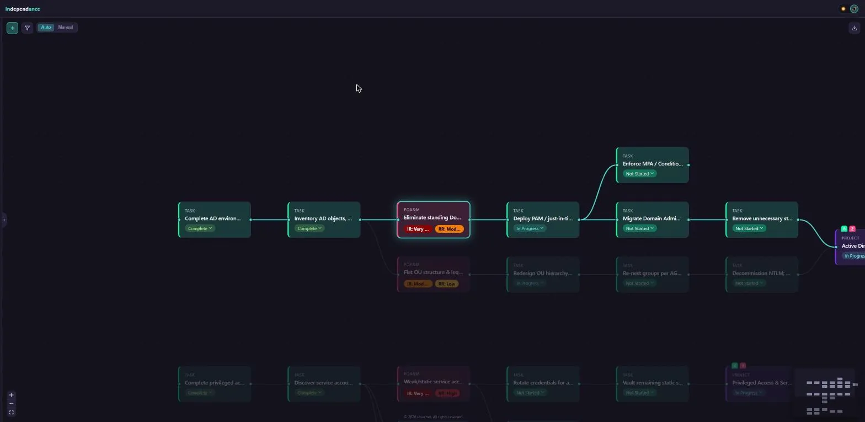Click the orange status dot indicator
The height and width of the screenshot is (422, 865).
pyautogui.click(x=843, y=9)
